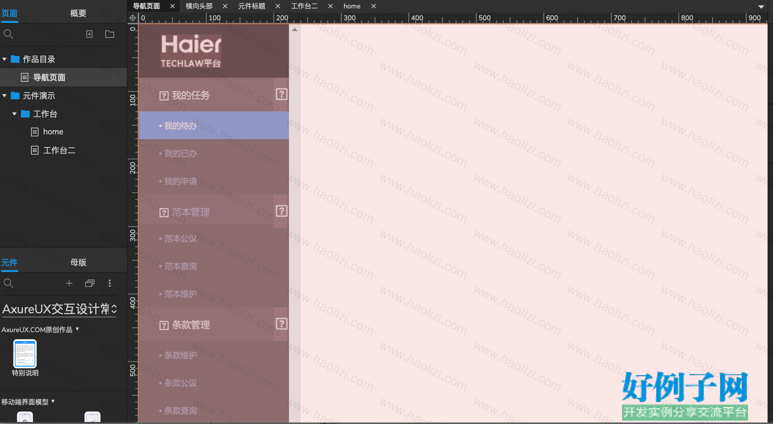This screenshot has width=773, height=424.
Task: Select the 特别说明 widget thumbnail
Action: (25, 353)
